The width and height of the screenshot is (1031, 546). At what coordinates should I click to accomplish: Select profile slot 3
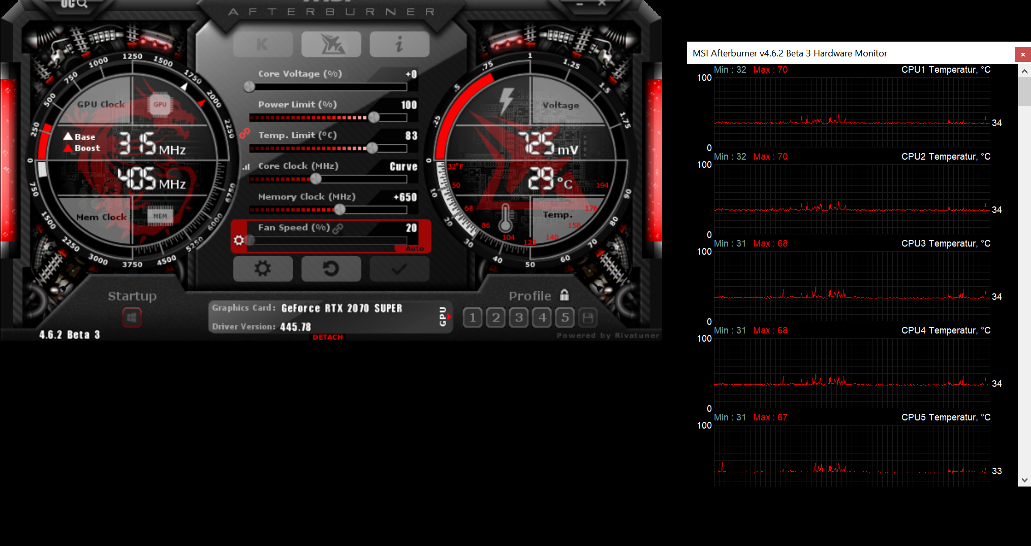[519, 318]
